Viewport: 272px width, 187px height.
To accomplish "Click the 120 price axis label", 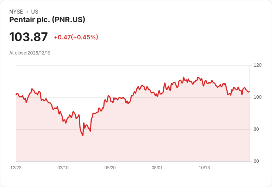I will coord(258,65).
